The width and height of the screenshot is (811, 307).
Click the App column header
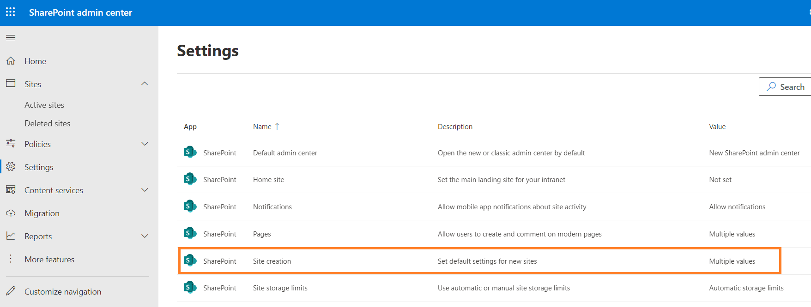[190, 127]
